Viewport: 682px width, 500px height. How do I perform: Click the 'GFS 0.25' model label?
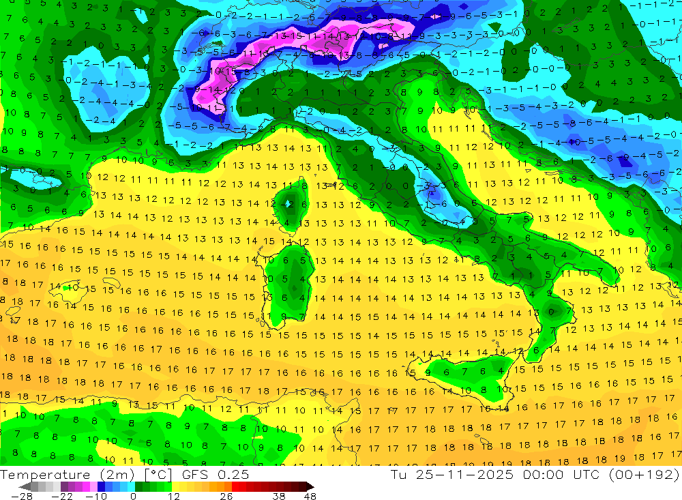coord(216,475)
